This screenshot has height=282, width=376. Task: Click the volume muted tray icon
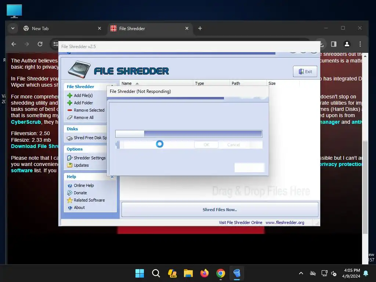click(333, 273)
